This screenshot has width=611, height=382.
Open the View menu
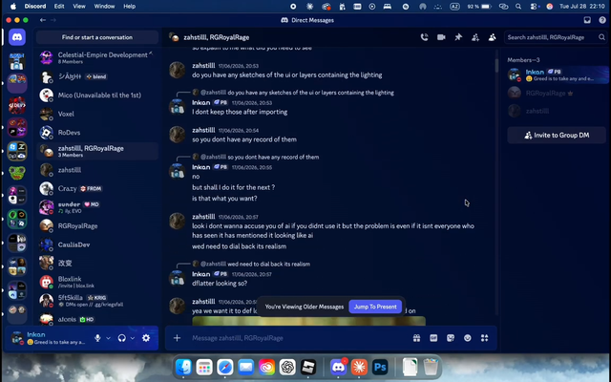point(79,7)
